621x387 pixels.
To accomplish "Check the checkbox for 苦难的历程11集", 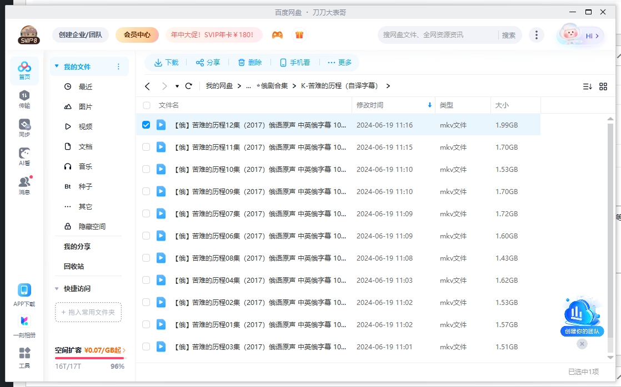I will click(x=146, y=147).
